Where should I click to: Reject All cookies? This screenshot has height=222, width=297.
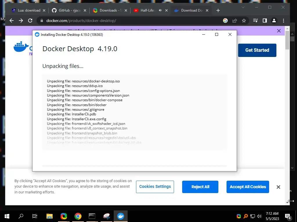(200, 187)
